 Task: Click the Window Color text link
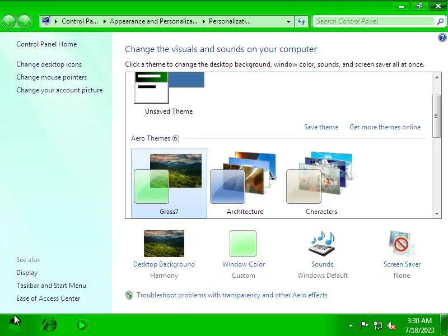coord(244,264)
